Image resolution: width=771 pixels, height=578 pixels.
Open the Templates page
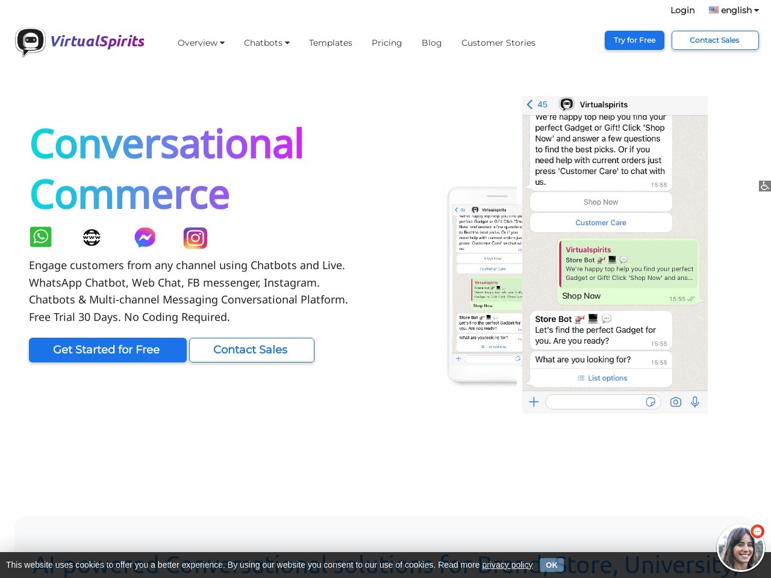coord(331,43)
